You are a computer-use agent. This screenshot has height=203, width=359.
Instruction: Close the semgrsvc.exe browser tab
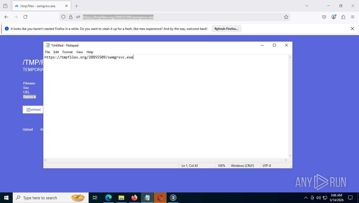pos(67,6)
